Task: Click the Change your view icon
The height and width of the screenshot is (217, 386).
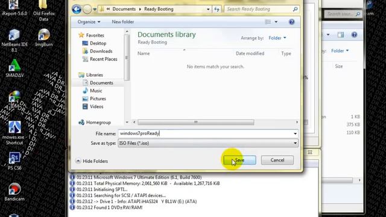Action: pyautogui.click(x=268, y=22)
